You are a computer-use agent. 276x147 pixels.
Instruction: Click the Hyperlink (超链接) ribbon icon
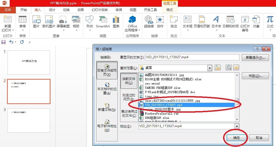(x=149, y=22)
